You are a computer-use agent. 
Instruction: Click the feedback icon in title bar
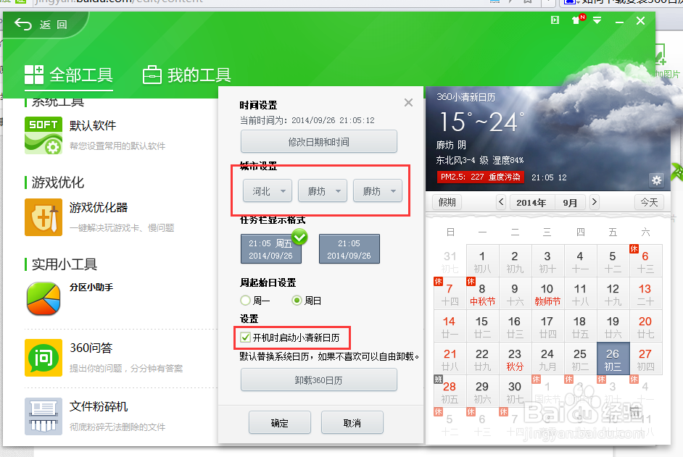pos(555,20)
